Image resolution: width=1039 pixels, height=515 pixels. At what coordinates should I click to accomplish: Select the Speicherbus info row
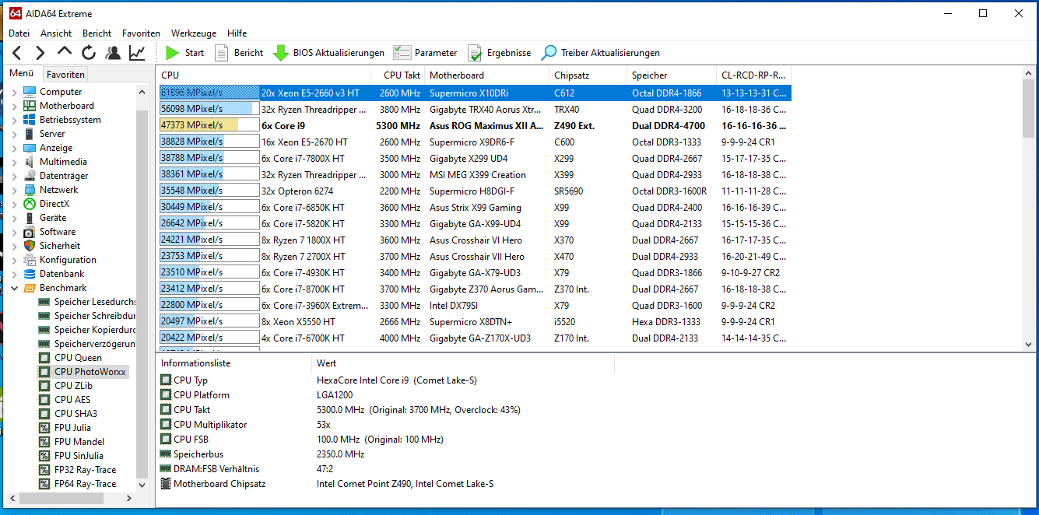[385, 454]
